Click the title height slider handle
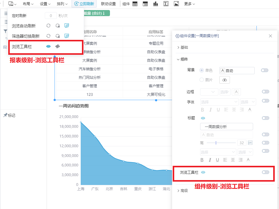The image size is (279, 209). click(x=216, y=143)
